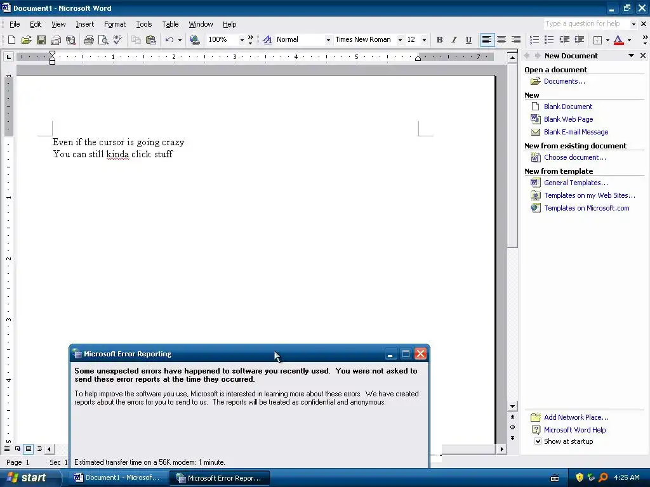Open the font color dropdown arrow

[x=629, y=40]
